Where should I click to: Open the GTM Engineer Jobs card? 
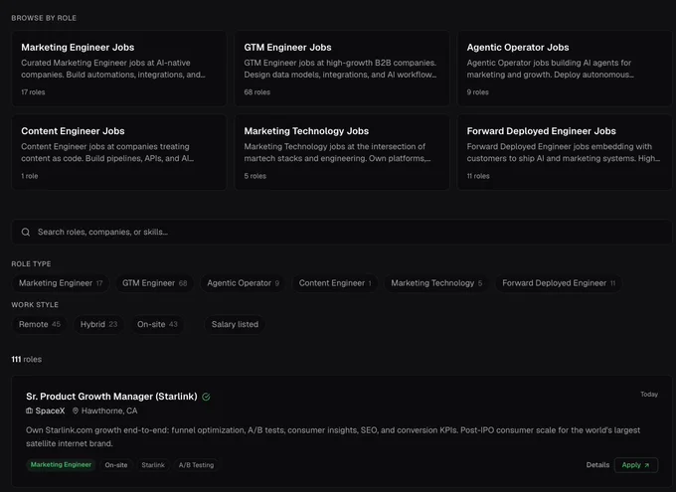pyautogui.click(x=342, y=69)
